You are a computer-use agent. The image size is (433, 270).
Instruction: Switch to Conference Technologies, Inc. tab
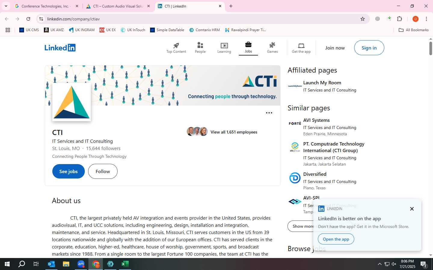46,6
